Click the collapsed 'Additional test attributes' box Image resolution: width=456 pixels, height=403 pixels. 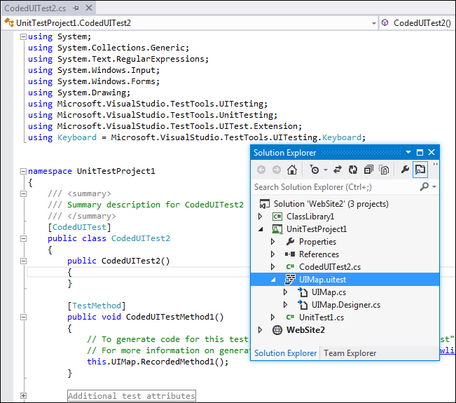(132, 396)
